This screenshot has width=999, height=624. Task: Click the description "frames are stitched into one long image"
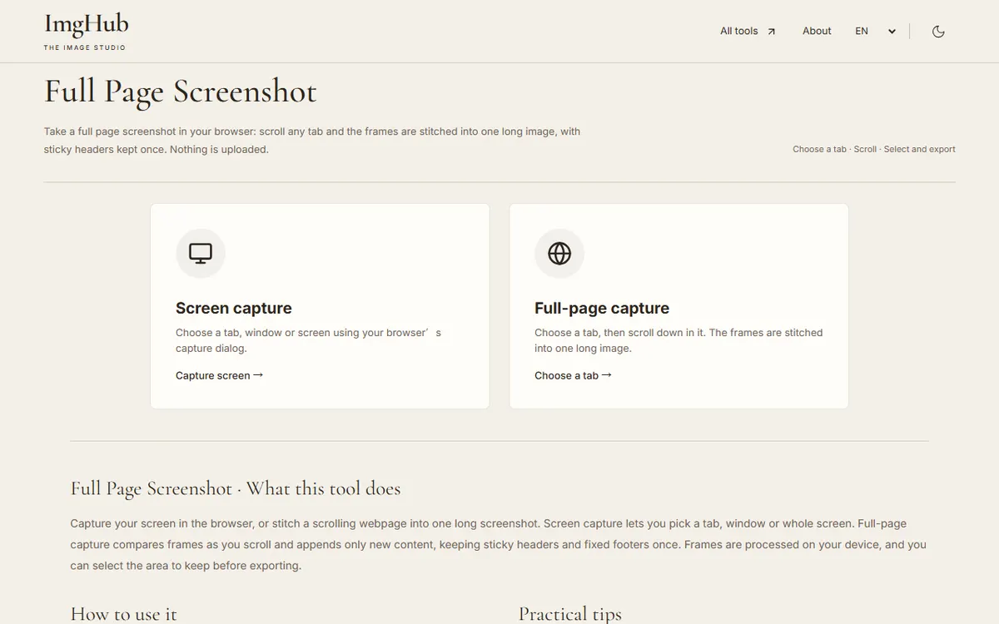click(x=678, y=340)
